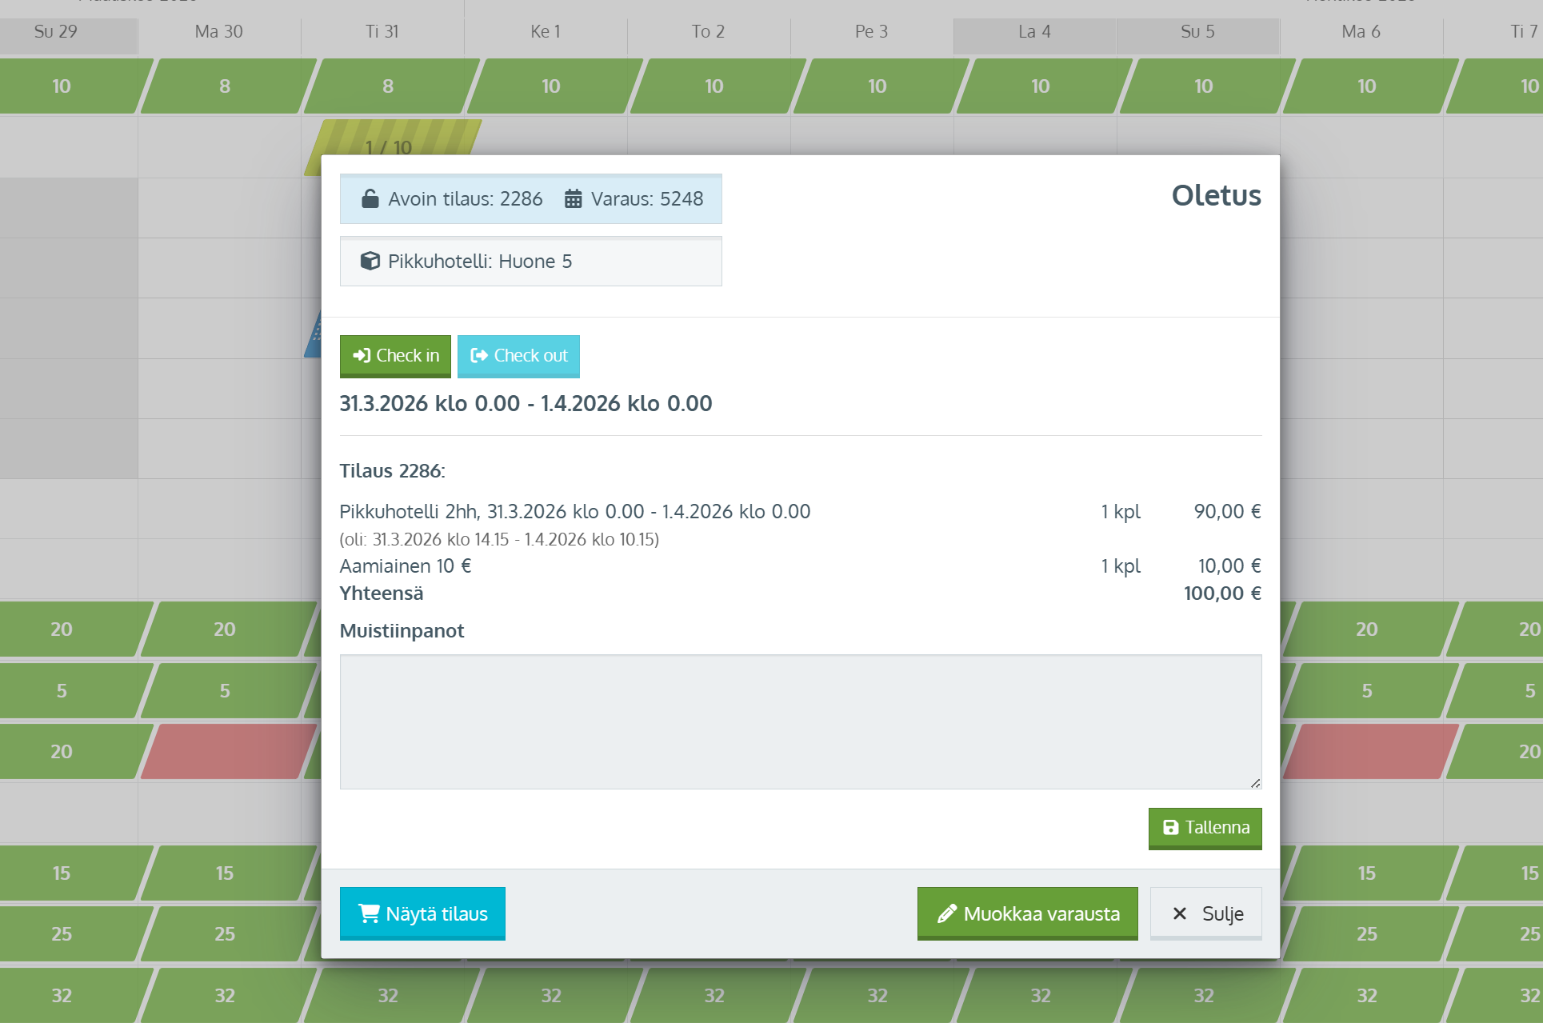Click the 'Pikkuhotelli 2hh' order line
The image size is (1543, 1023).
(x=575, y=511)
